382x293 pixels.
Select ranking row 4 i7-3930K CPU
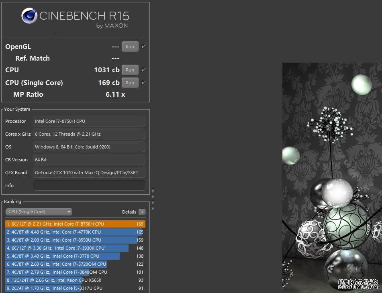[x=75, y=248]
